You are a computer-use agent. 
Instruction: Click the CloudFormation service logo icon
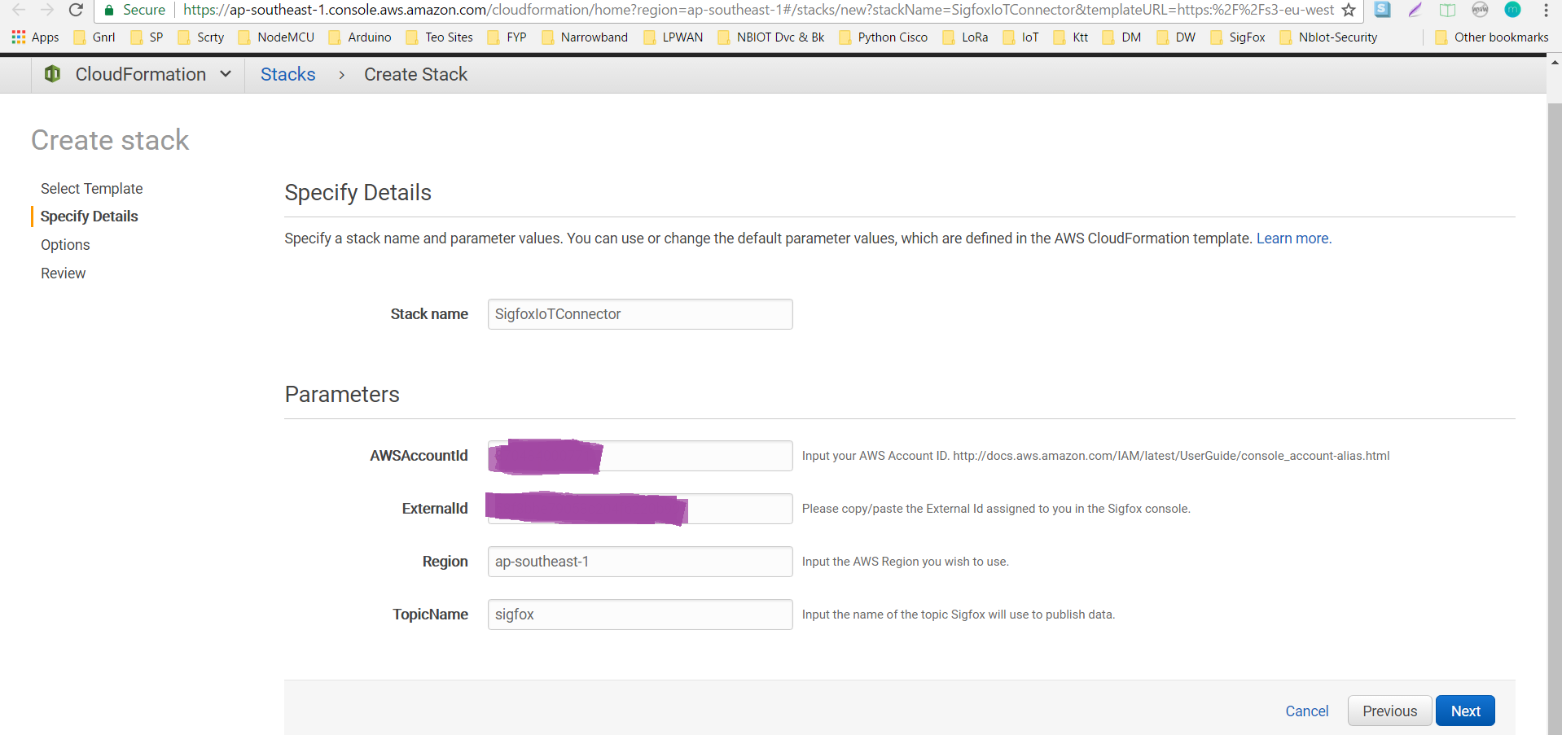pyautogui.click(x=52, y=74)
